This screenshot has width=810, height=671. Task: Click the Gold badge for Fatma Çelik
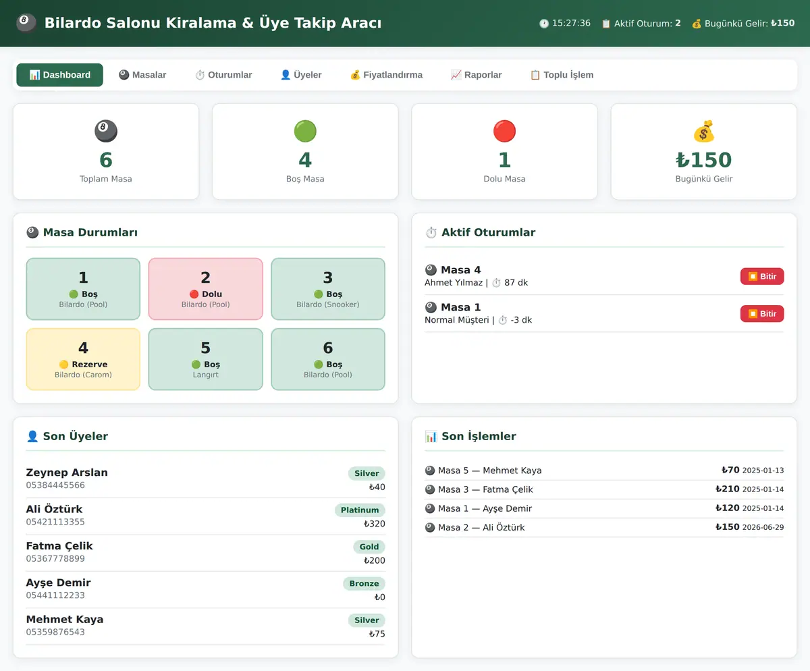[369, 547]
